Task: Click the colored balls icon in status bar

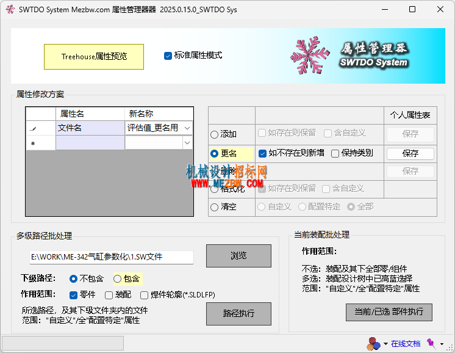Action: (373, 343)
